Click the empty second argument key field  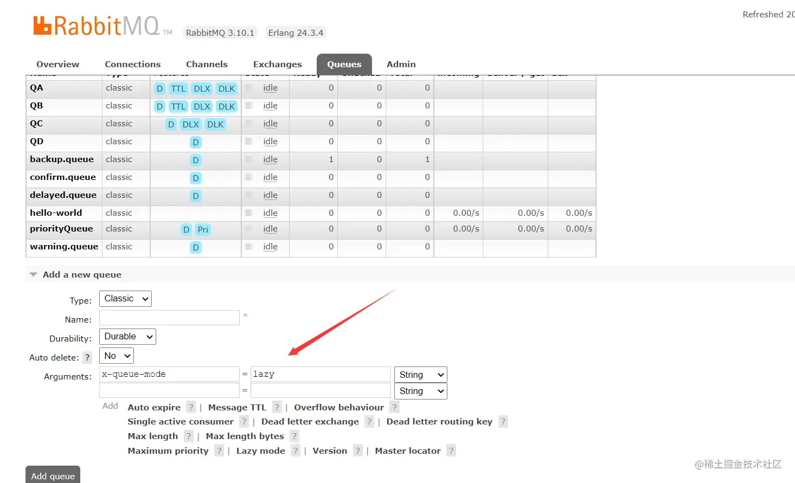click(x=169, y=390)
